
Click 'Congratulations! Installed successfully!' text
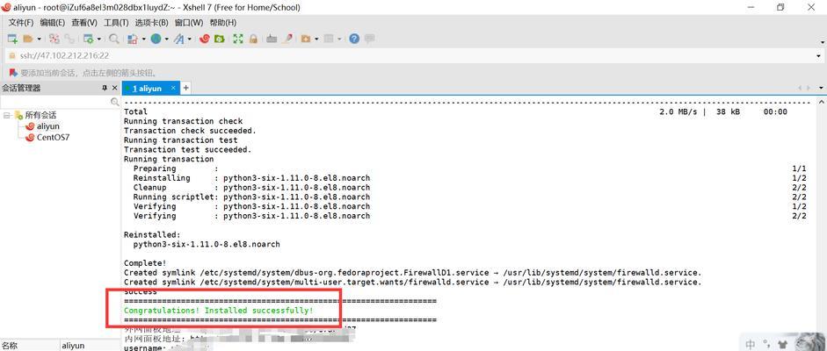click(218, 311)
